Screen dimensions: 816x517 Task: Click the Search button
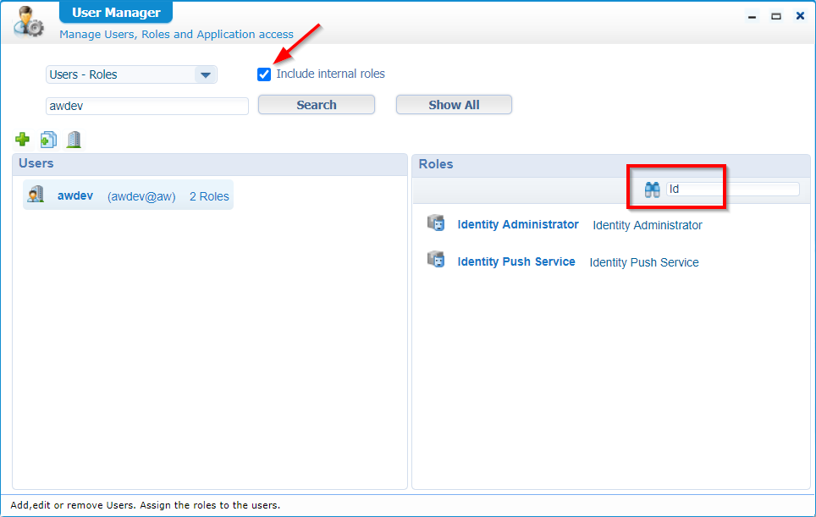[x=317, y=105]
